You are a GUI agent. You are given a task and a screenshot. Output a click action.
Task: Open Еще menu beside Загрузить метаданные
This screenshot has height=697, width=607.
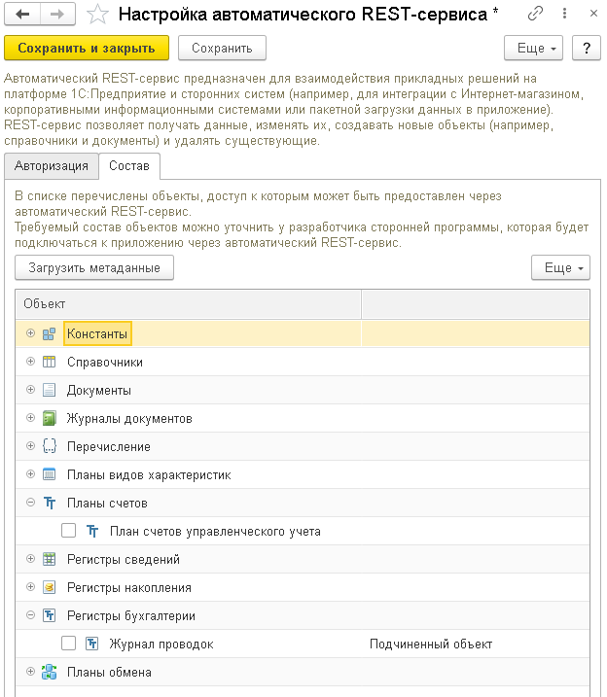pos(560,267)
